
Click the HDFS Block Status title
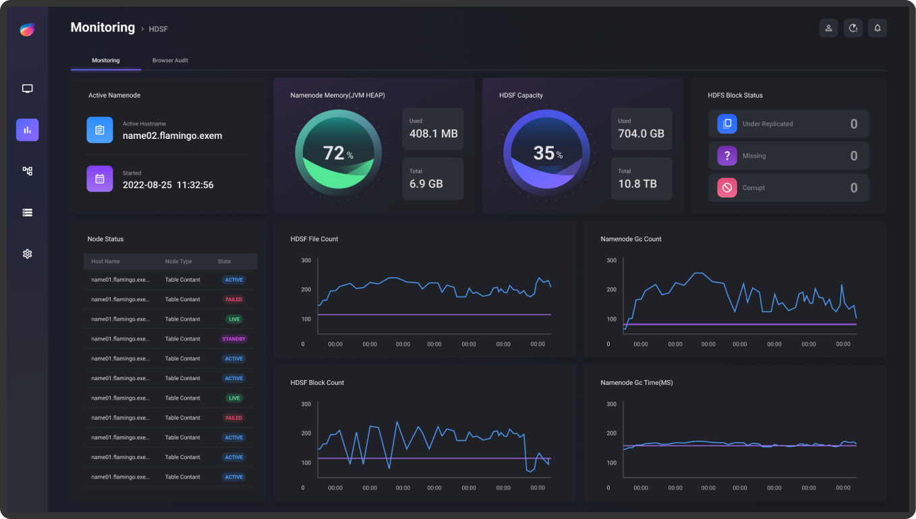click(x=735, y=96)
